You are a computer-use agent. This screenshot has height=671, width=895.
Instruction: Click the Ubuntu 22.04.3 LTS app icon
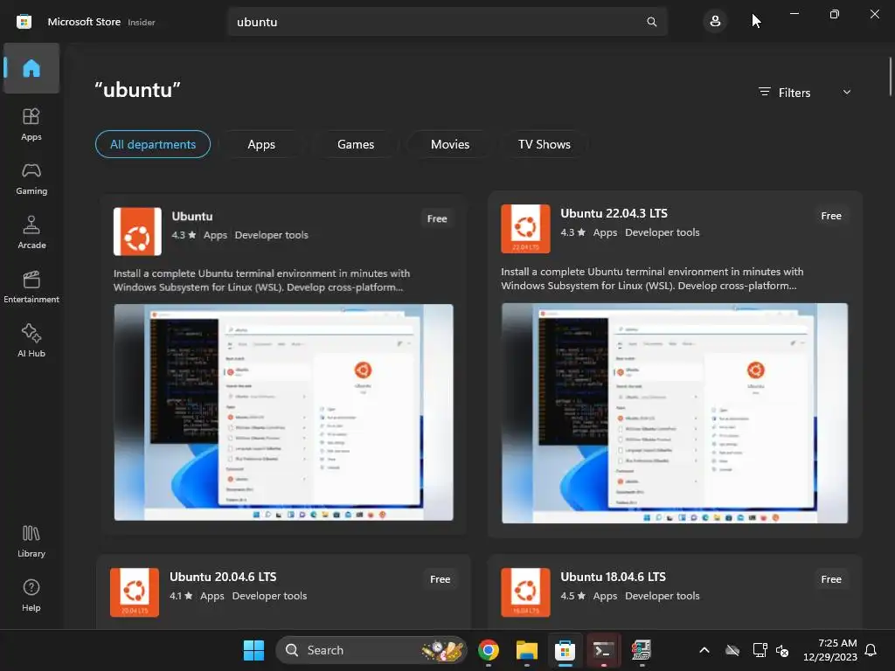525,228
